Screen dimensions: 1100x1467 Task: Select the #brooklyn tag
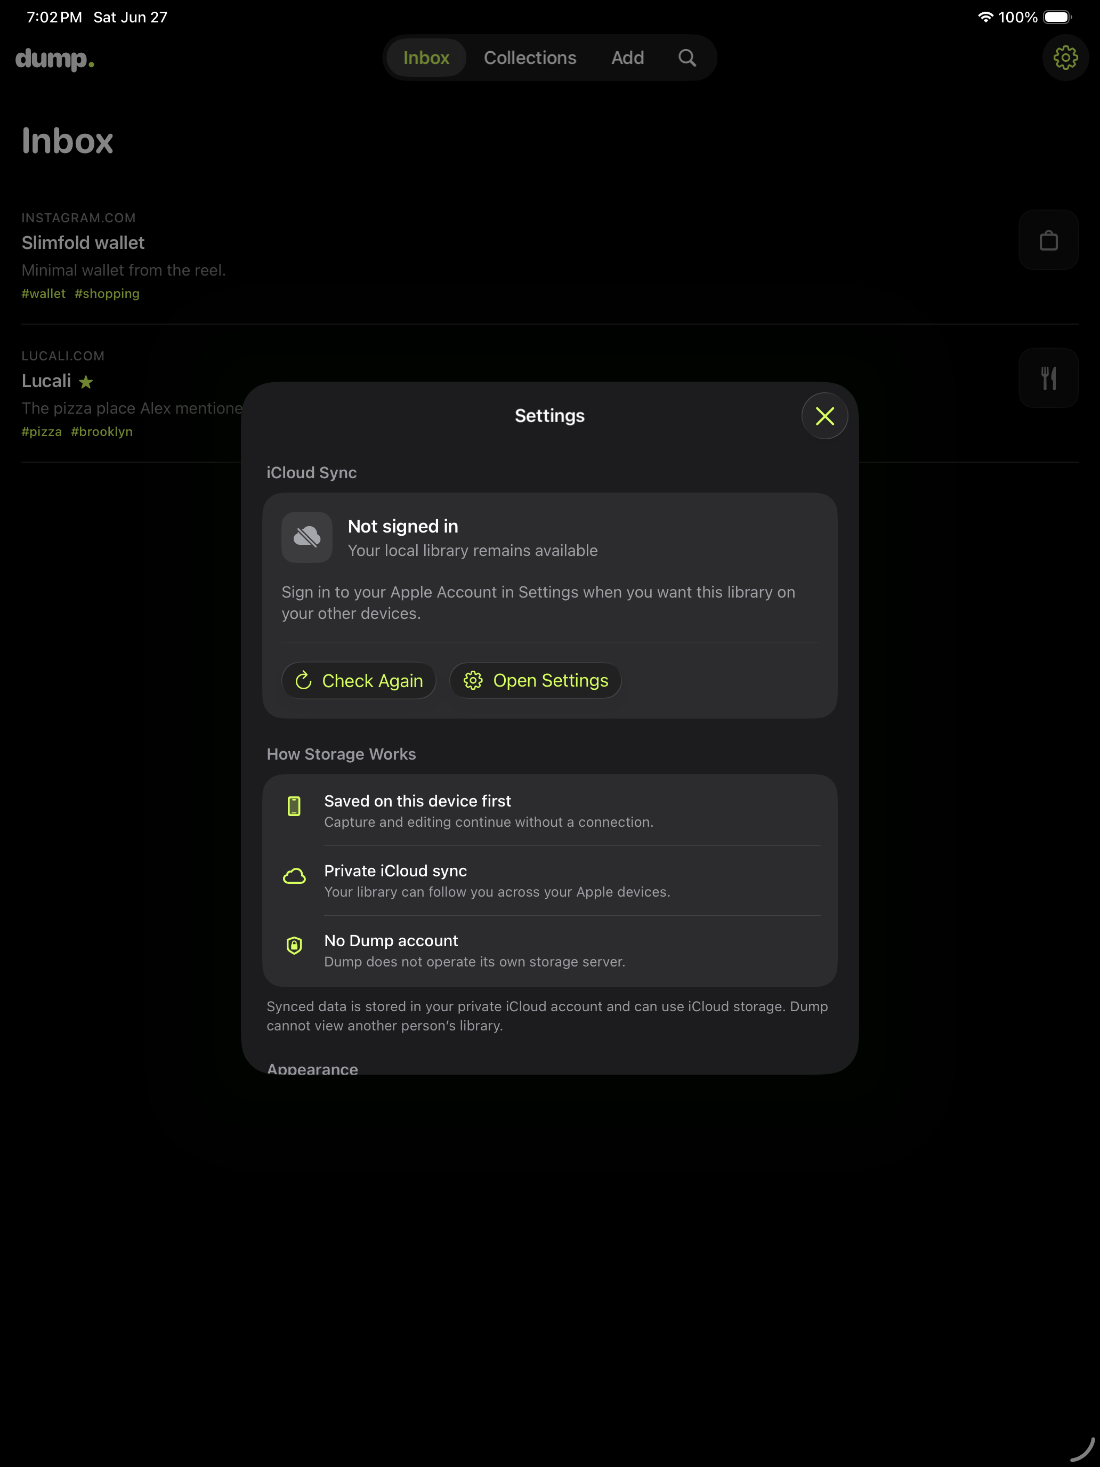point(101,431)
